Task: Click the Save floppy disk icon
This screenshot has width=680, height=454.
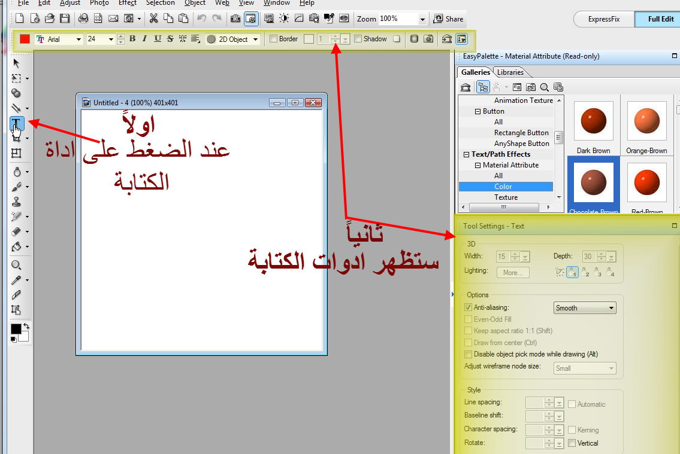Action: [x=65, y=19]
